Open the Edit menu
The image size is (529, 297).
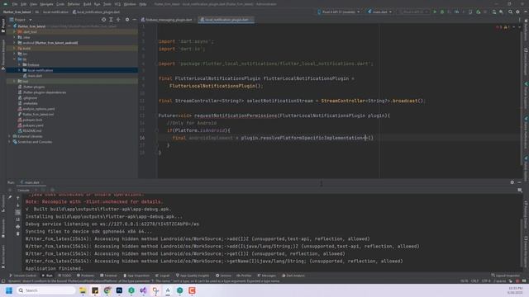23,4
